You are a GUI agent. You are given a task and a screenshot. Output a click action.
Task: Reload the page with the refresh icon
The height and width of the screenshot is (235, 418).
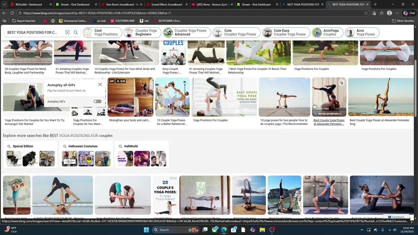[x=12, y=13]
